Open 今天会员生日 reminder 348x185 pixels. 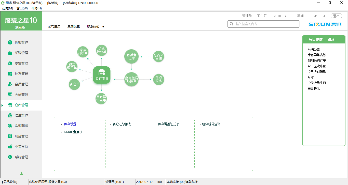click(x=317, y=83)
